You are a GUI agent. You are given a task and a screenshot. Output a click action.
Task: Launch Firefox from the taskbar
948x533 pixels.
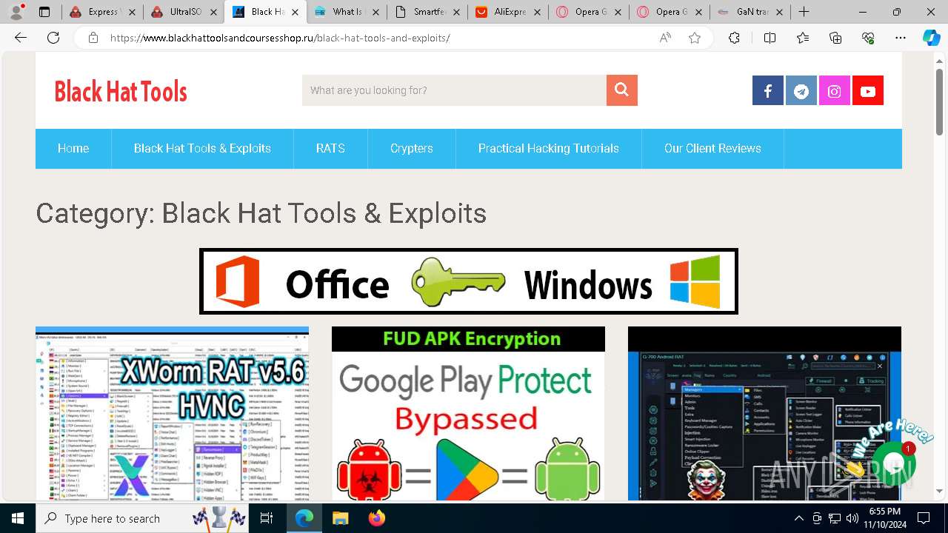[x=376, y=518]
